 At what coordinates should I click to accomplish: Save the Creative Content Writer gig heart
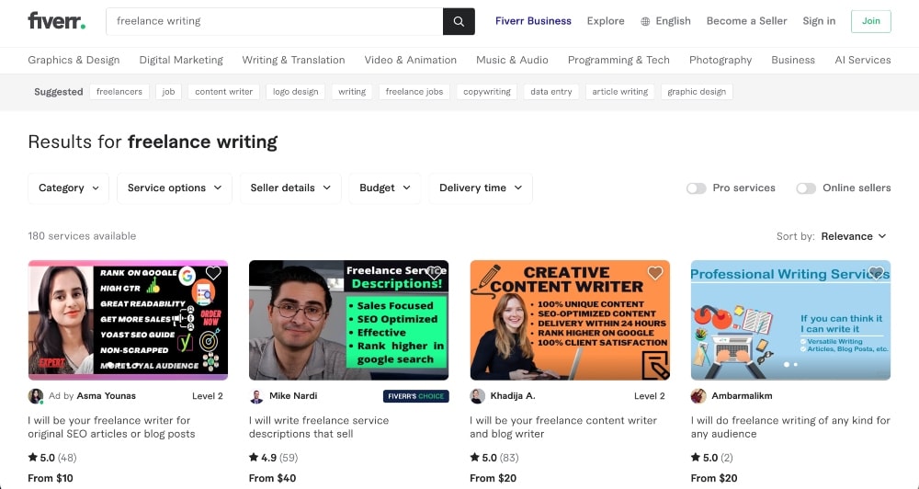(655, 273)
